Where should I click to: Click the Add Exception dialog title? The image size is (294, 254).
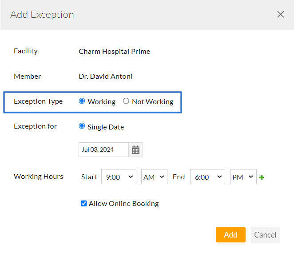click(x=42, y=14)
